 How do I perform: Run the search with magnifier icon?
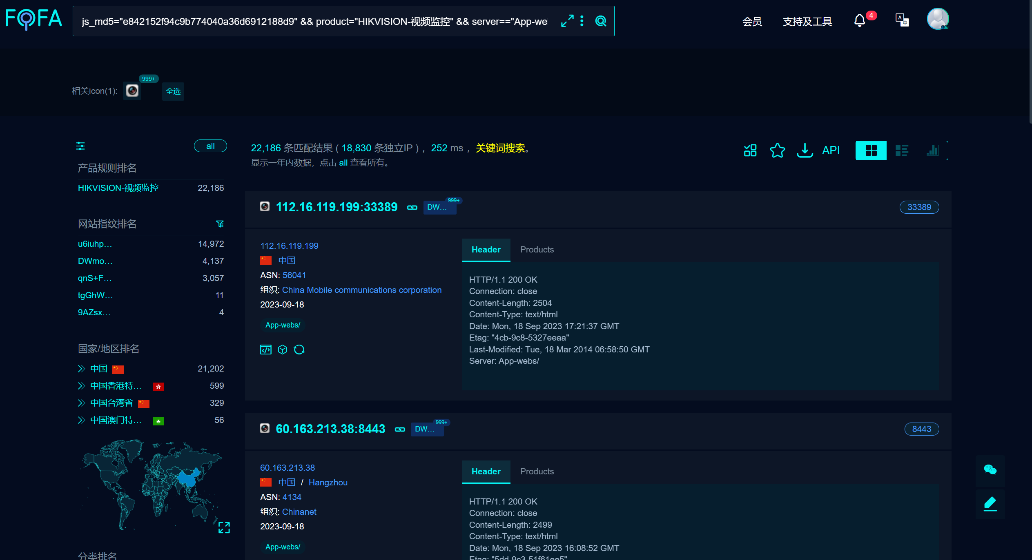tap(601, 21)
